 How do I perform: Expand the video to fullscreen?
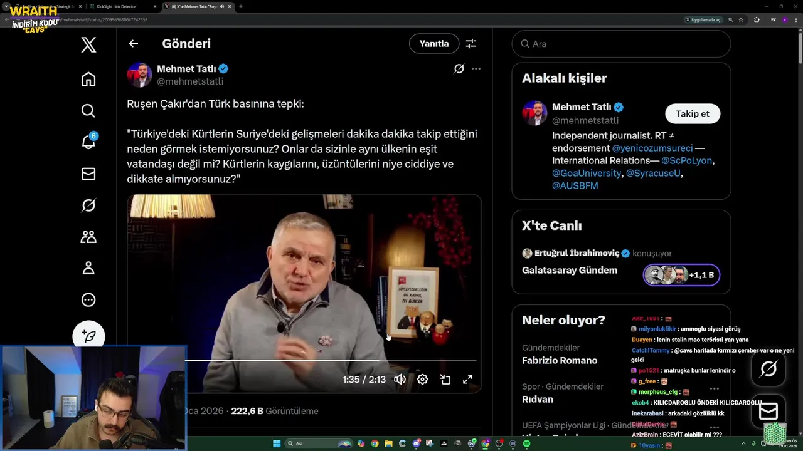[467, 380]
